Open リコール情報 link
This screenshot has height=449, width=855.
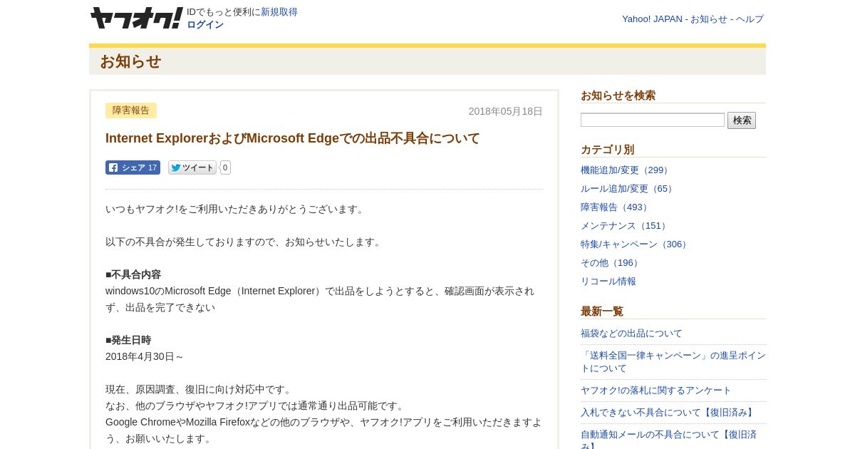608,282
